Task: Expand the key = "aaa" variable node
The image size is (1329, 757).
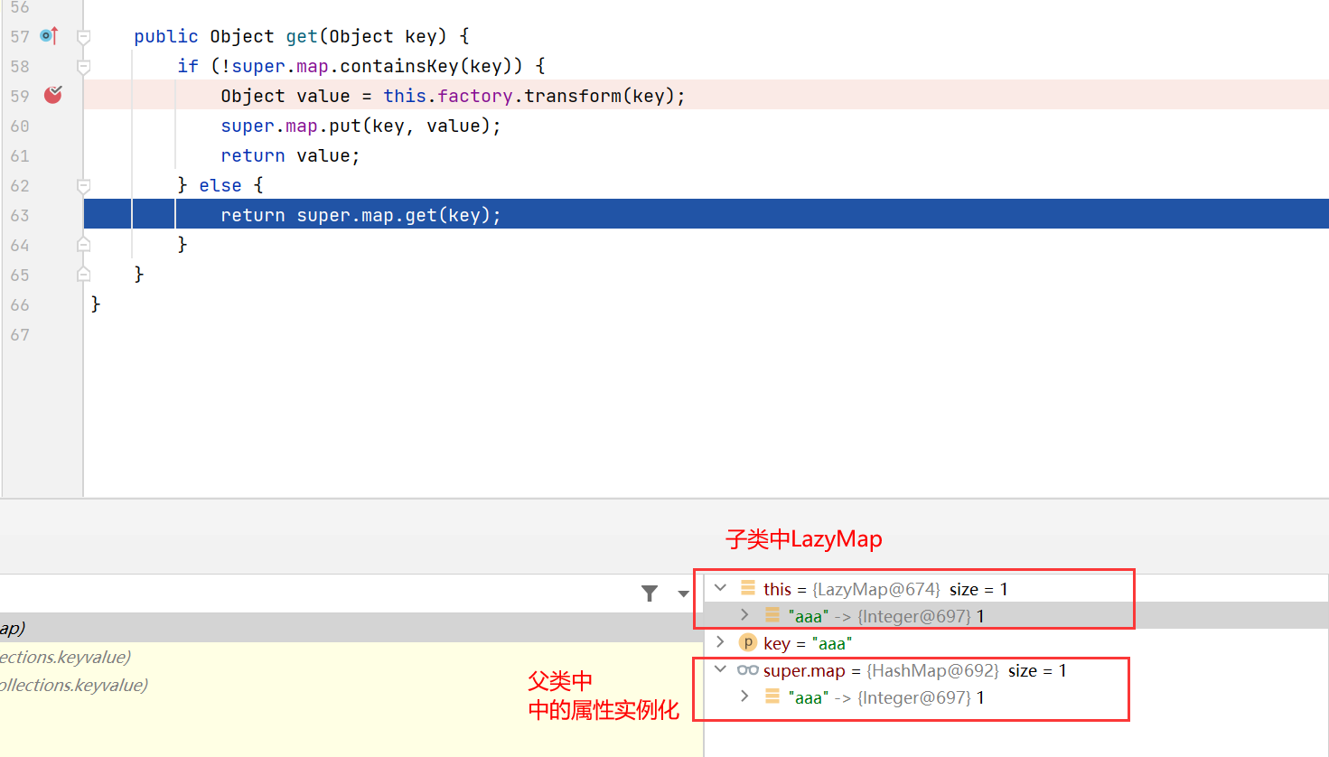Action: [720, 642]
